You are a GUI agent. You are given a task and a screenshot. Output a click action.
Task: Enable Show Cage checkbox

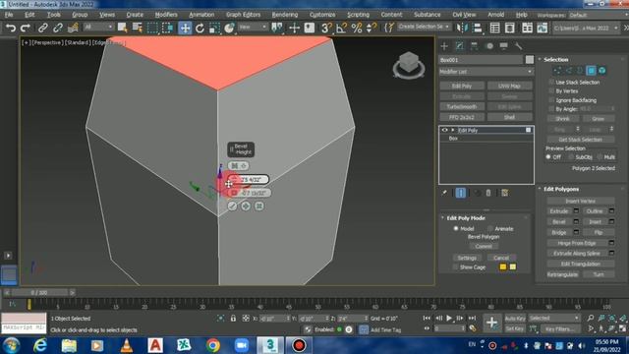[455, 266]
